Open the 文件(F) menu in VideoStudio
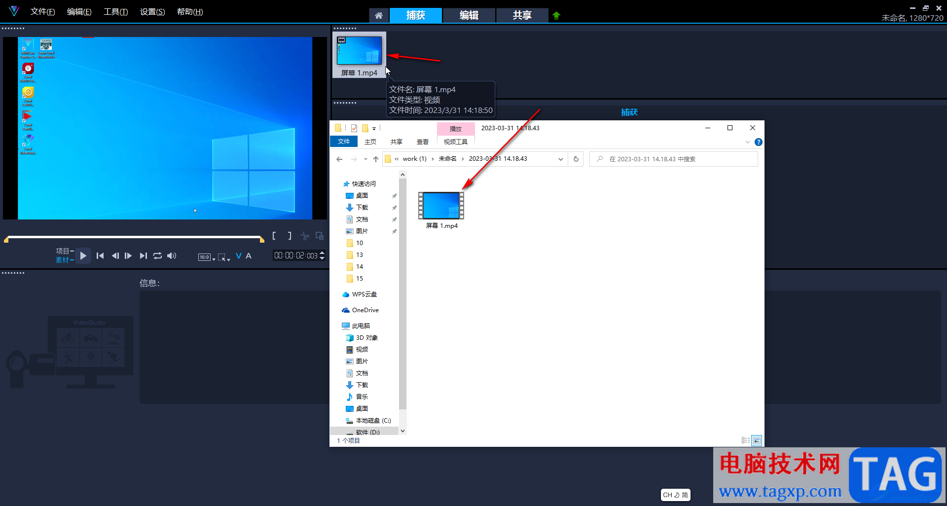This screenshot has width=947, height=506. click(42, 12)
